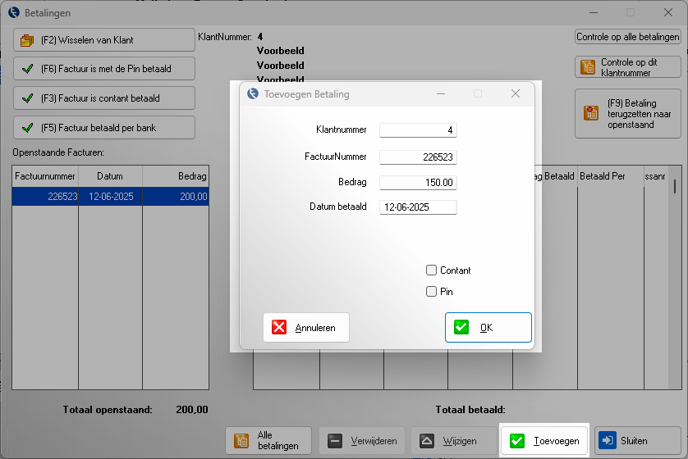
Task: Tick the Pin checkbox
Action: [431, 291]
